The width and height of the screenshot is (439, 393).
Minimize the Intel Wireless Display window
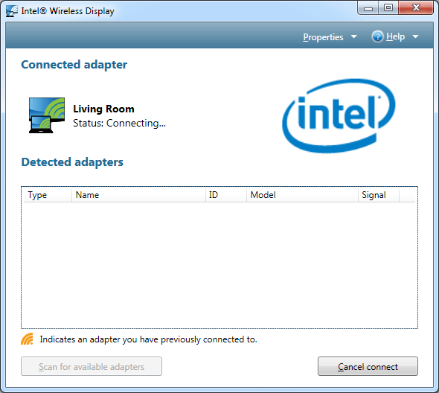[368, 8]
